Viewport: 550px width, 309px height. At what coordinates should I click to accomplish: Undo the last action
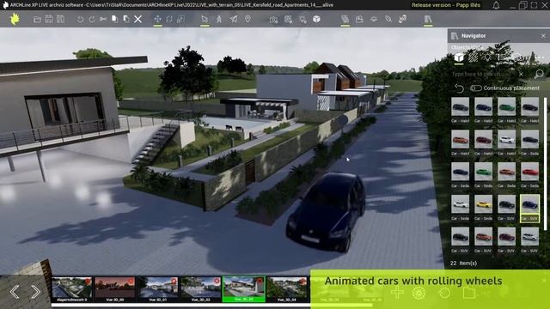coord(80,19)
